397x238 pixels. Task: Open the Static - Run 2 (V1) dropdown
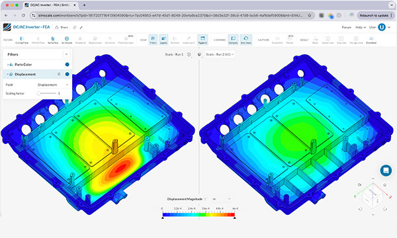tap(220, 54)
